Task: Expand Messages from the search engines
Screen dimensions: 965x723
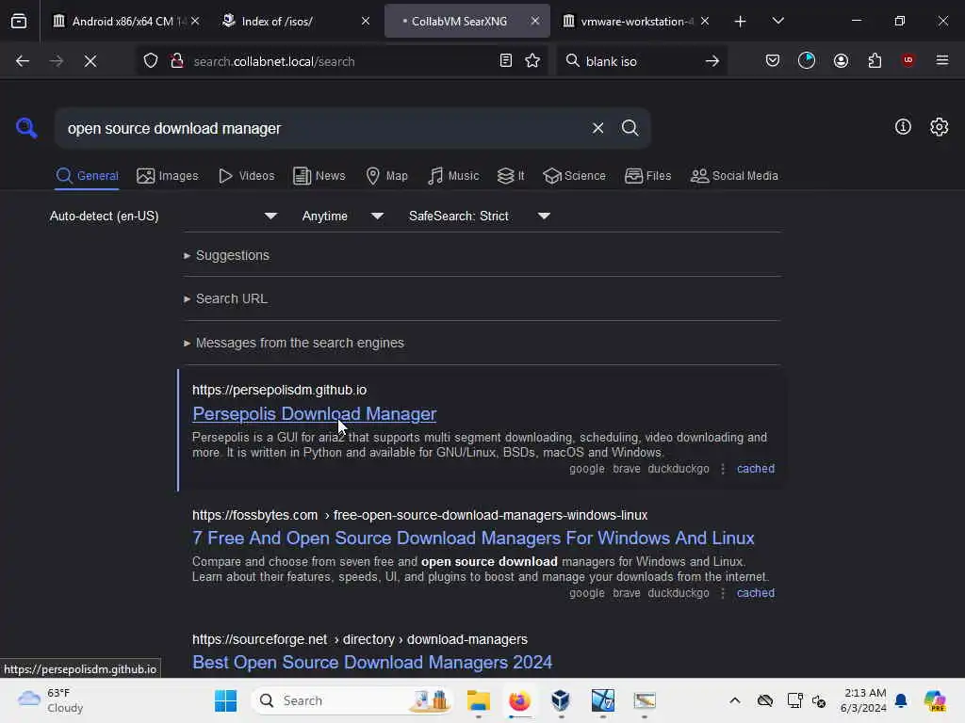Action: point(294,343)
